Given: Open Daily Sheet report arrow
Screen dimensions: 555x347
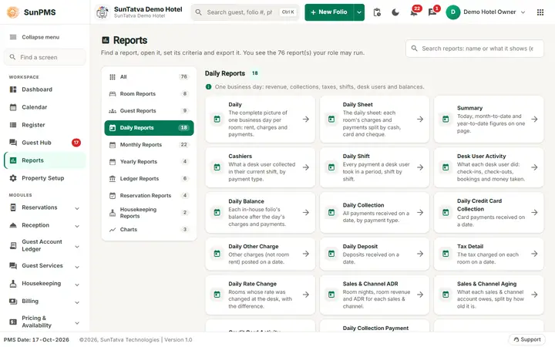Looking at the screenshot, I should coord(420,120).
